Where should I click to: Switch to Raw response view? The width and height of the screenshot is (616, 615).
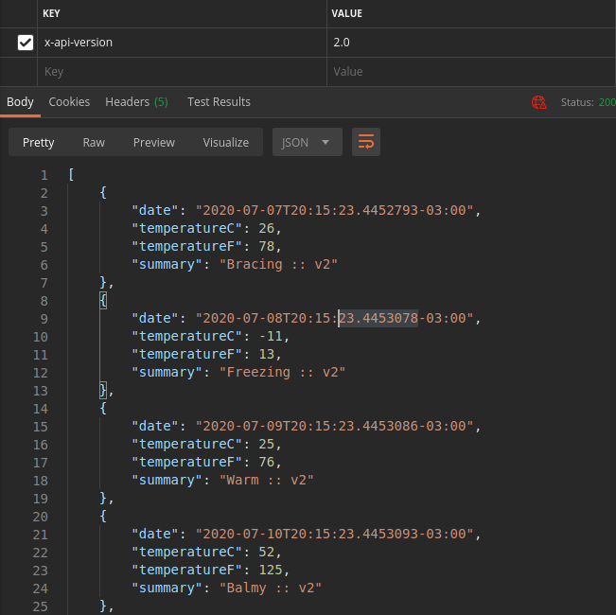point(94,142)
